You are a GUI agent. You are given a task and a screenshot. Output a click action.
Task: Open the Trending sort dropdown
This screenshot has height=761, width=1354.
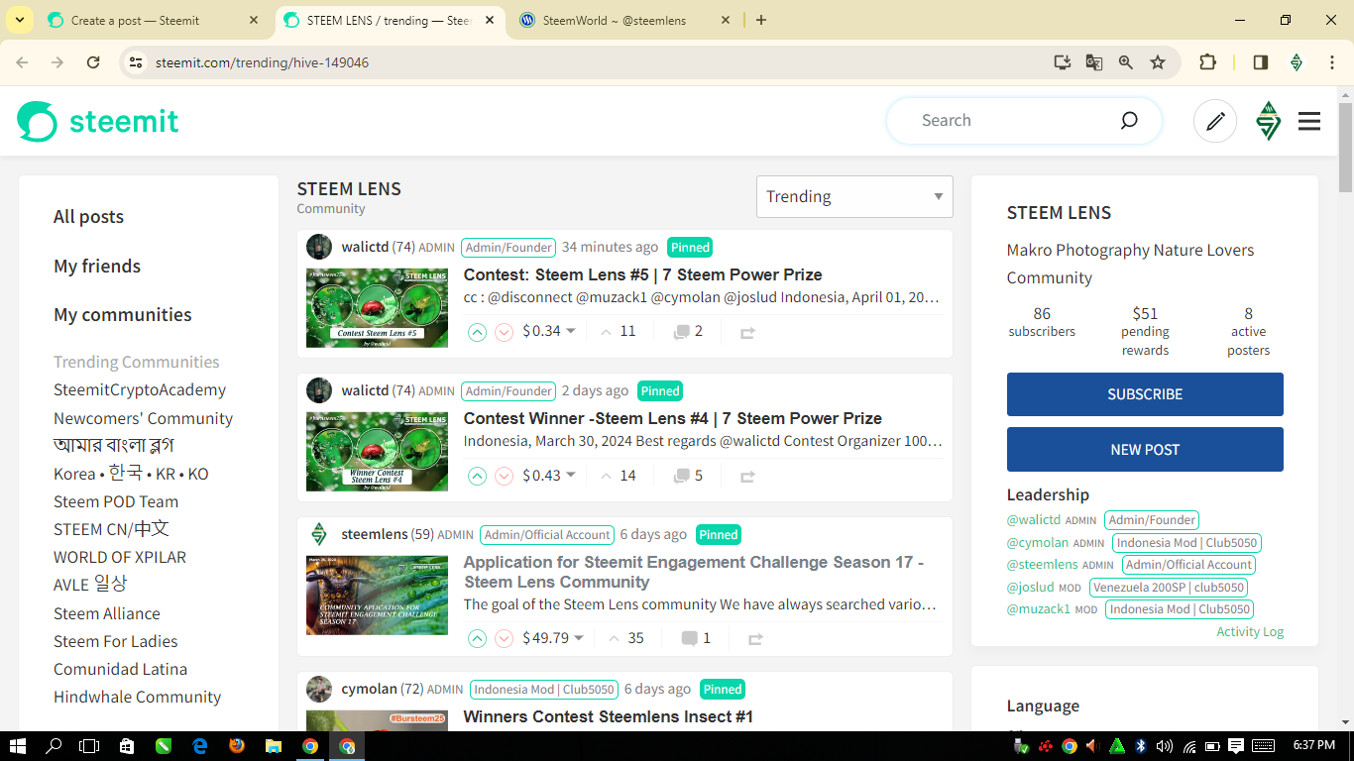click(854, 196)
